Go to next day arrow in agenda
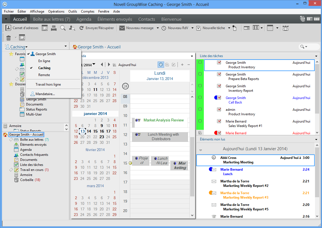322x228 pixels. 109,65
